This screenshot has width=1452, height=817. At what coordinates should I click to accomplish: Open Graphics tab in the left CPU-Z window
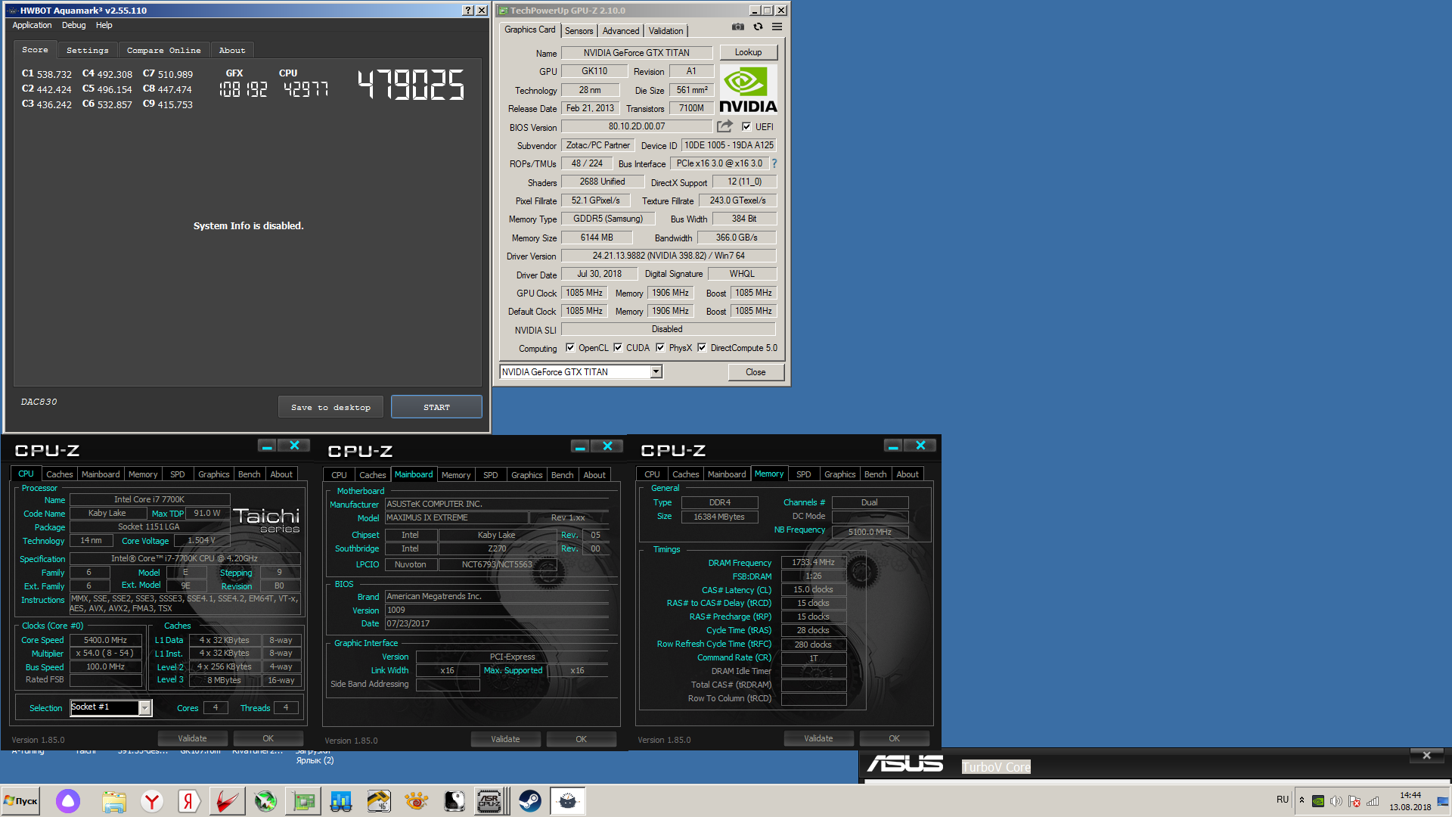click(213, 474)
